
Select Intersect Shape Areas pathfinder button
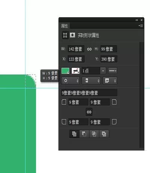click(94, 134)
